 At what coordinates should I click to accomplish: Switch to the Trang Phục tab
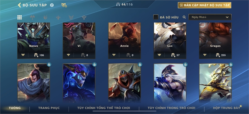pyautogui.click(x=49, y=108)
